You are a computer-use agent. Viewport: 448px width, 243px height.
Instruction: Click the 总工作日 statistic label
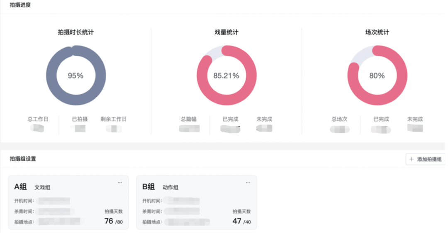tap(38, 119)
